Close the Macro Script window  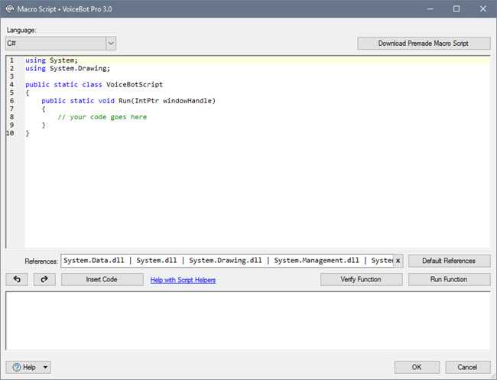coord(483,9)
